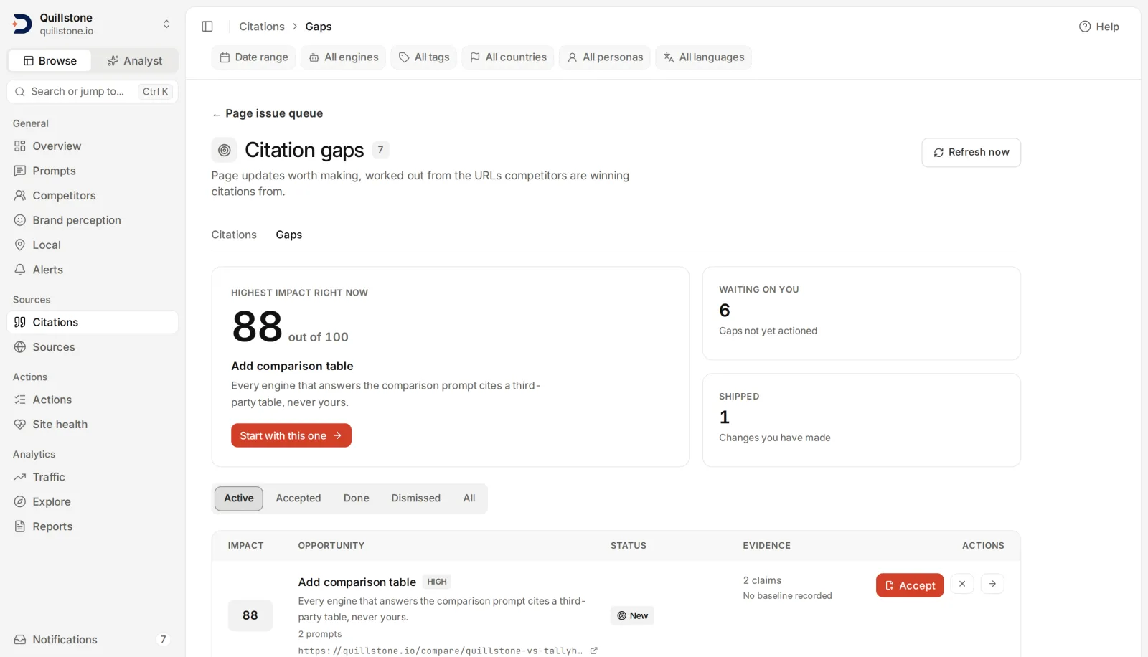Open the Help icon link
1148x657 pixels.
1098,27
